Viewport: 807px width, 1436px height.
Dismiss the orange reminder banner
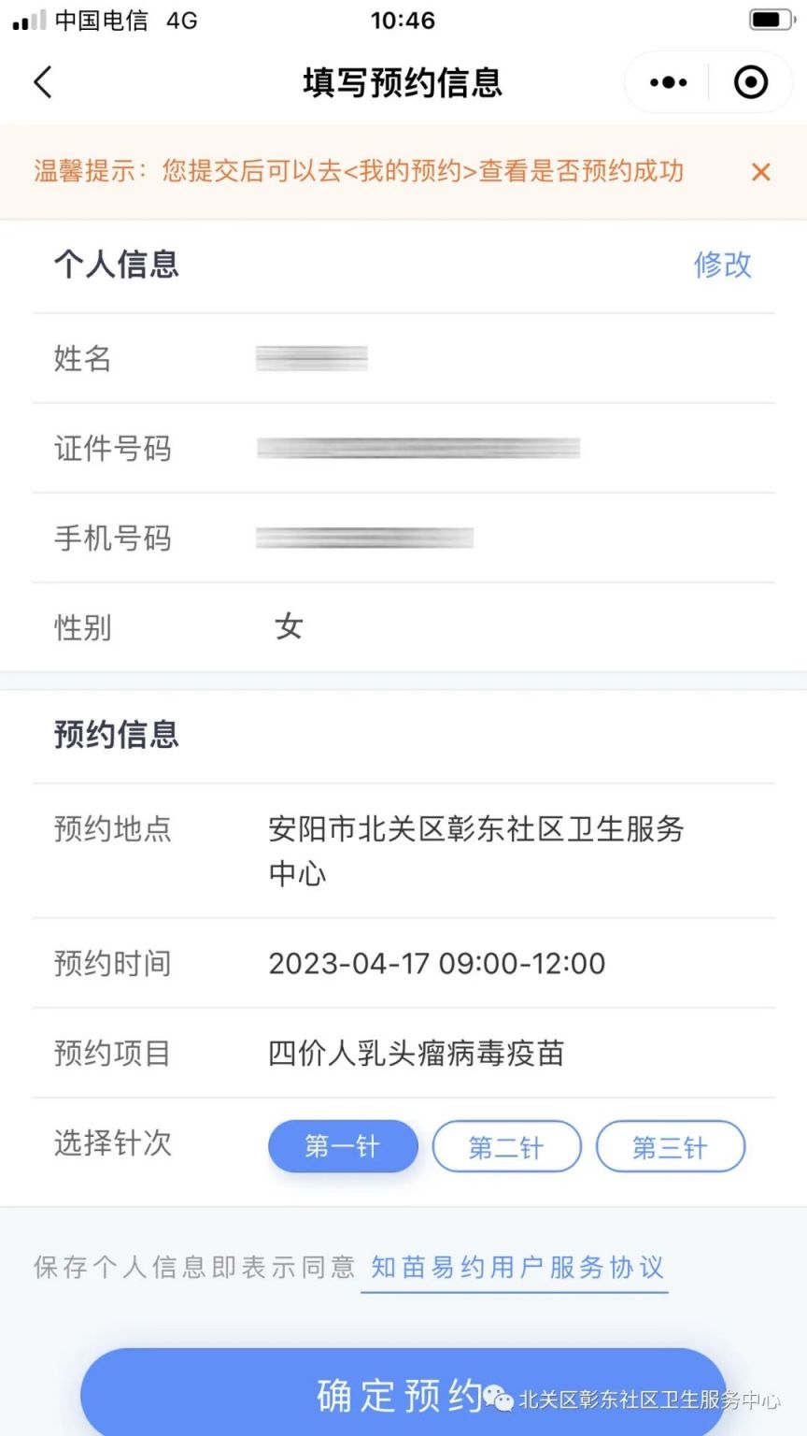pyautogui.click(x=761, y=172)
